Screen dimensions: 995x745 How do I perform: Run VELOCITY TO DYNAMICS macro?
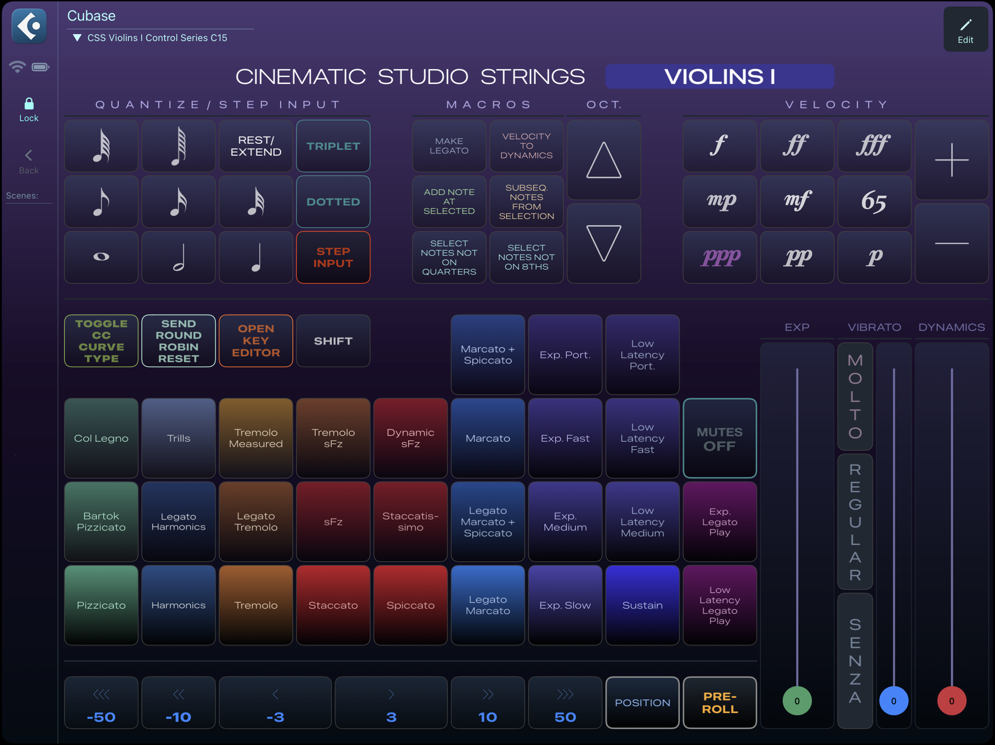[526, 146]
